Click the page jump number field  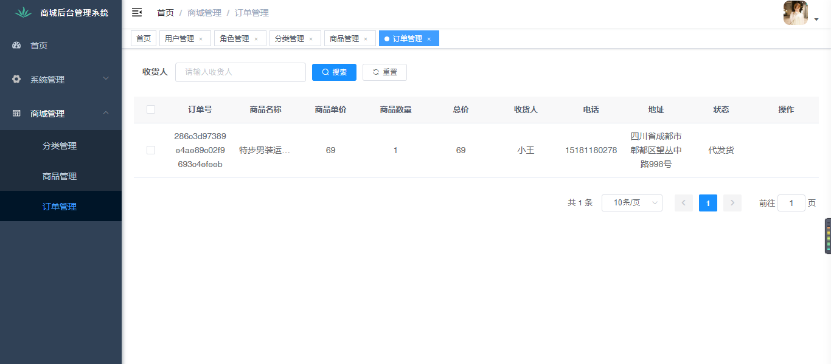click(x=791, y=203)
